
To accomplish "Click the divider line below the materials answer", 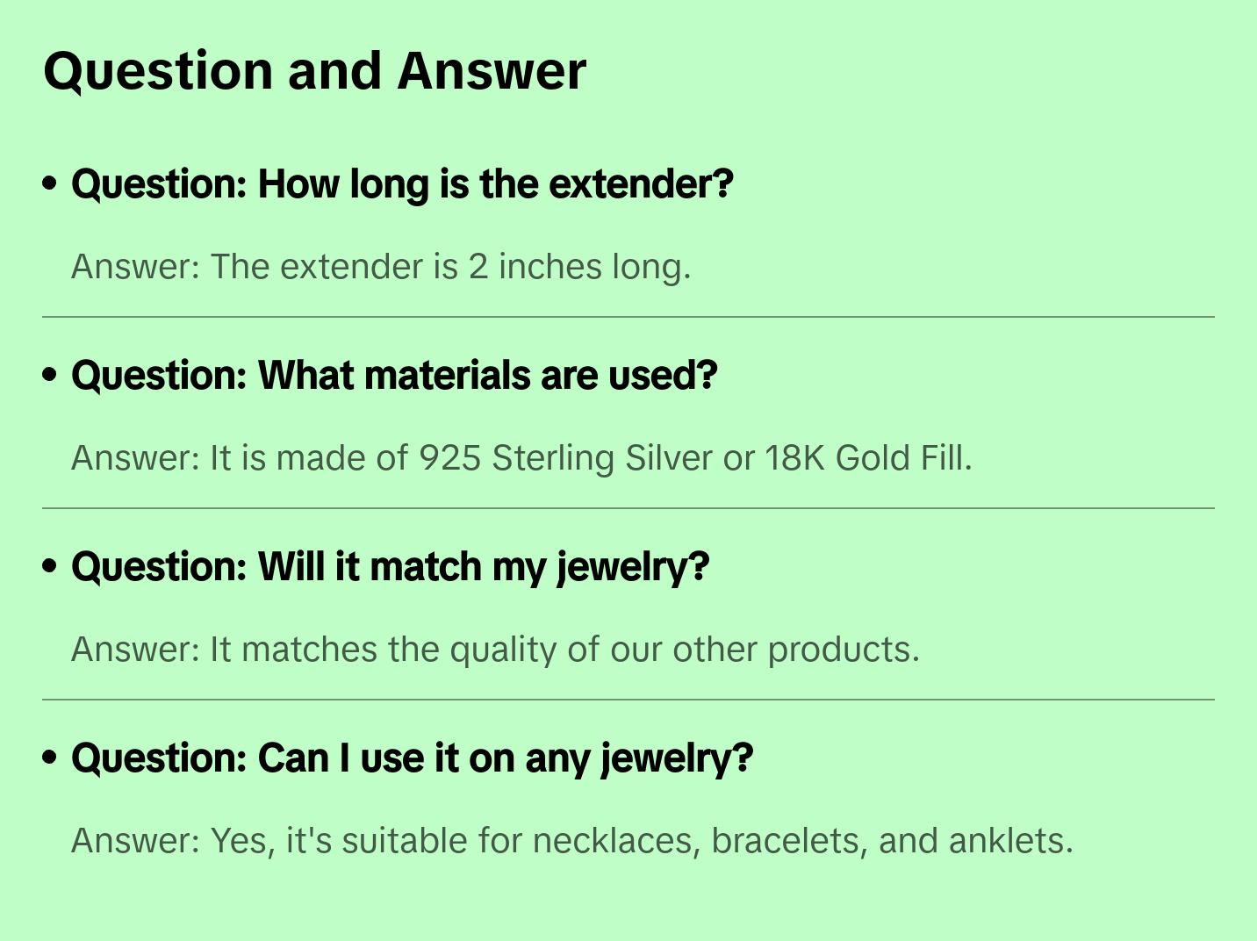I will 628,508.
